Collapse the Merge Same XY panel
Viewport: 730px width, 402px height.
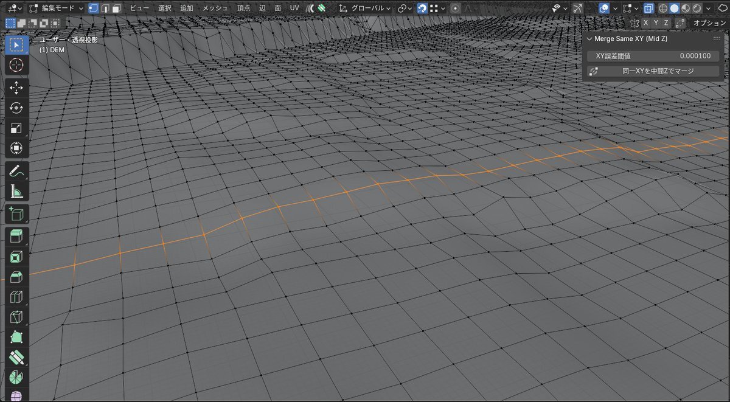pos(589,39)
